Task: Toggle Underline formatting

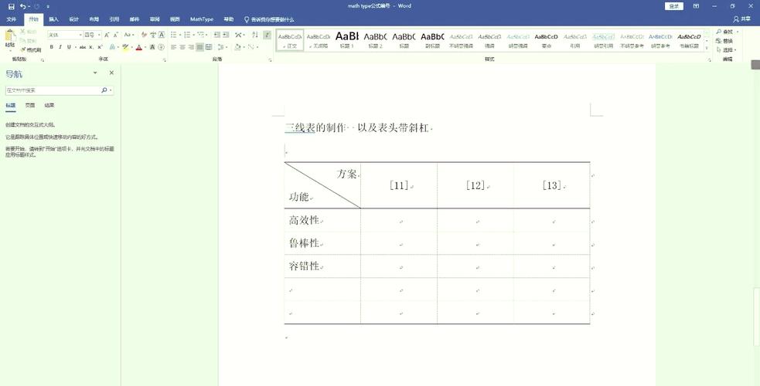Action: 69,47
